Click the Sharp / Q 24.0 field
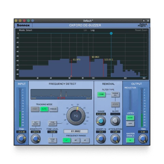The height and width of the screenshot is (164, 164). (x=101, y=132)
